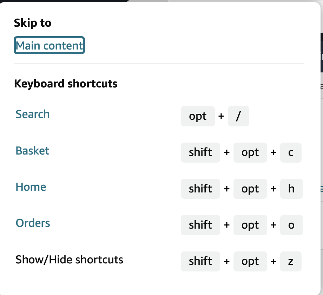
Task: Go to Basket via its link
Action: [x=32, y=151]
